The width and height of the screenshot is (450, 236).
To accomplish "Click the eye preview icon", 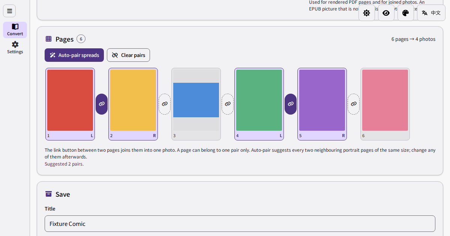I will point(386,13).
